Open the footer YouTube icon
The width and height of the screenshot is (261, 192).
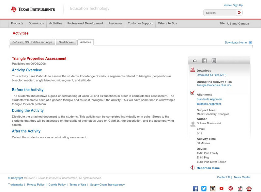point(222,188)
